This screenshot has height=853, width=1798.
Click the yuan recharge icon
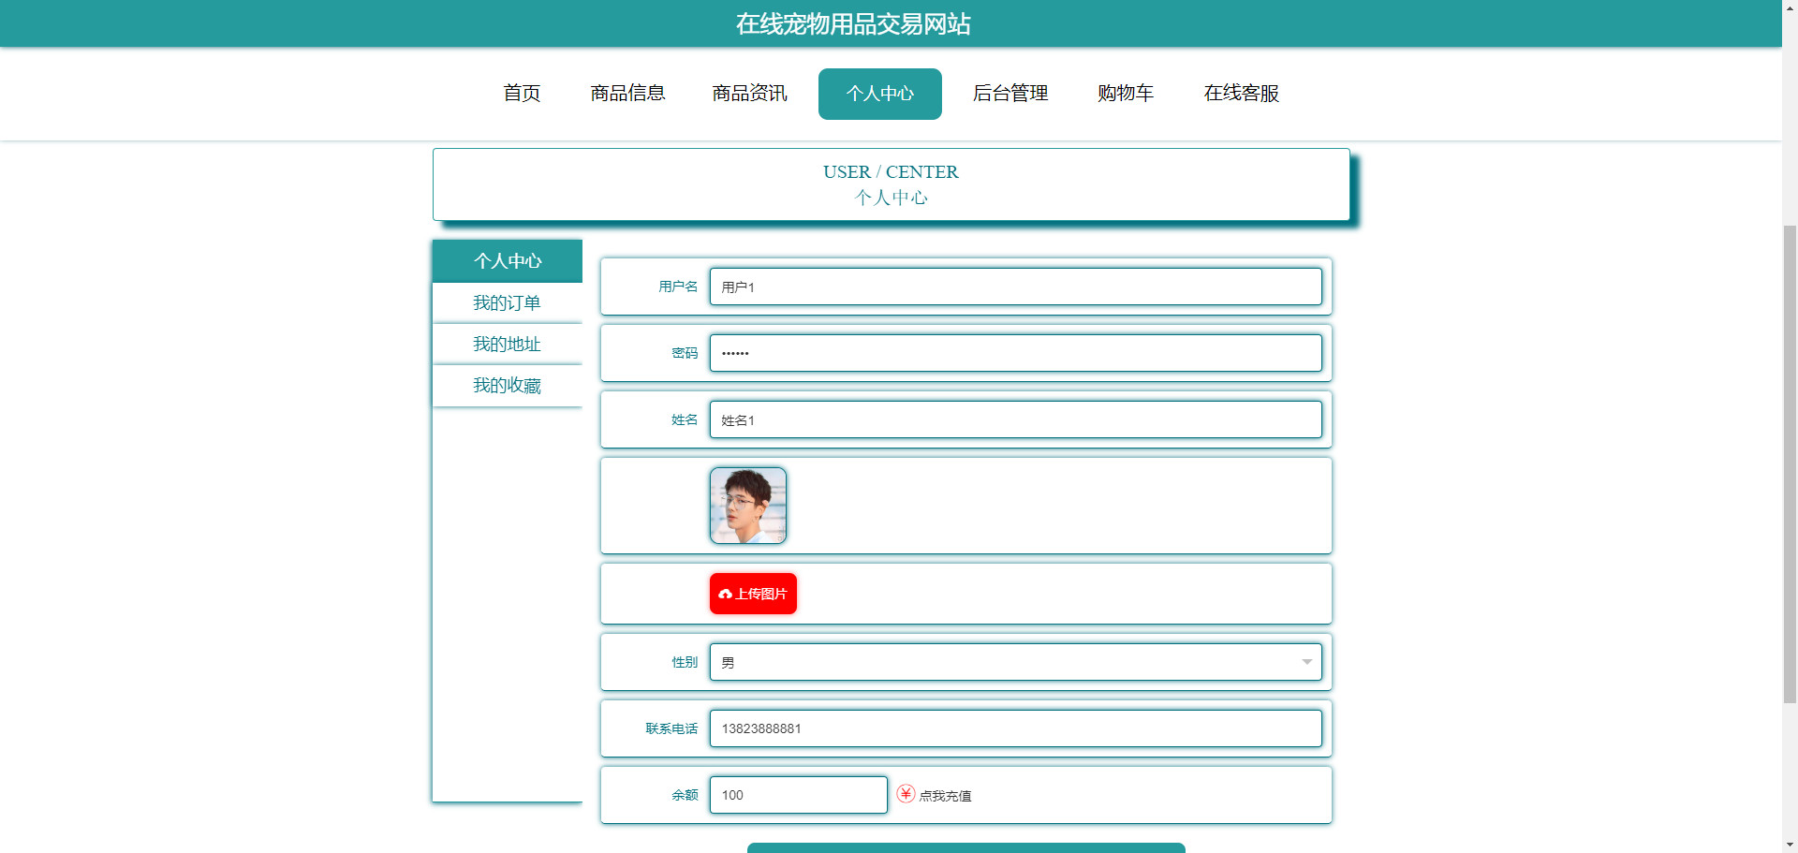[x=906, y=794]
